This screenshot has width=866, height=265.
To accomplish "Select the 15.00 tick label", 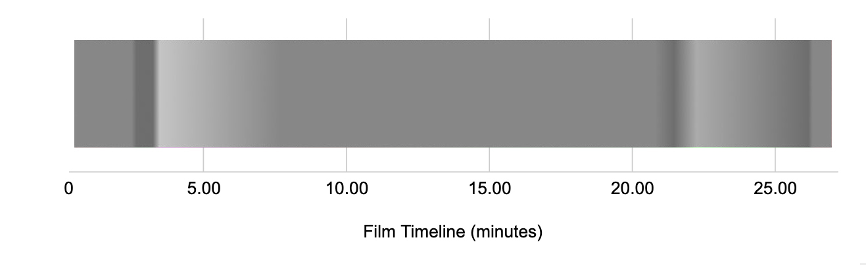I will 489,190.
